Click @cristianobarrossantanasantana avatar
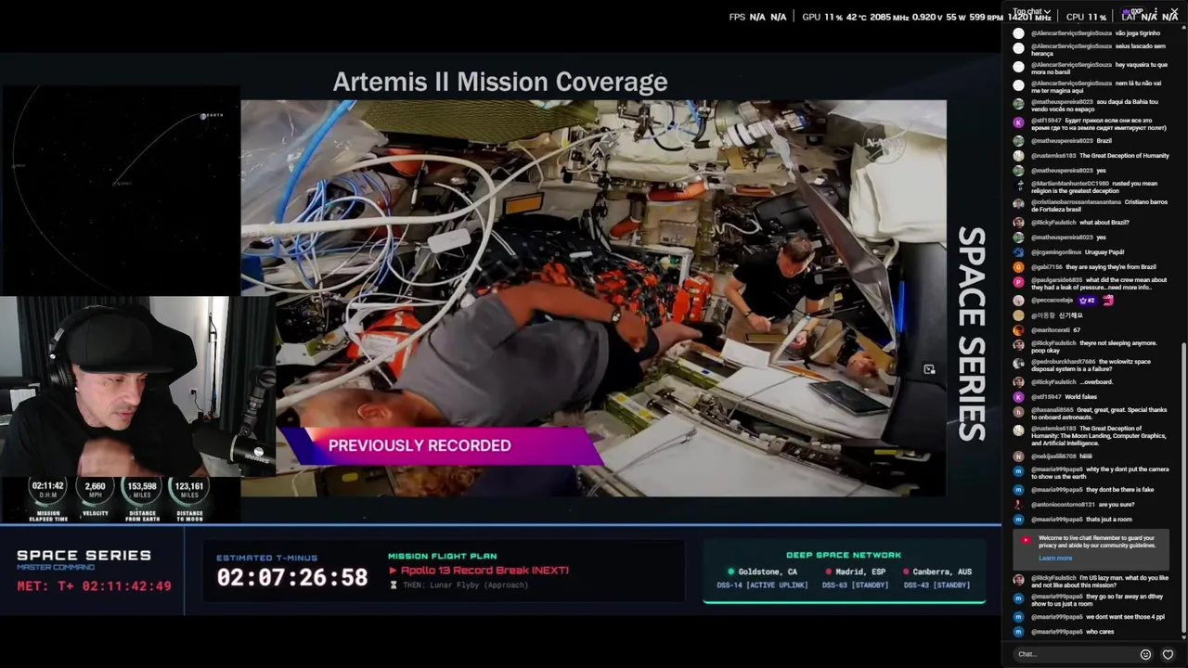1188x668 pixels. coord(1018,204)
